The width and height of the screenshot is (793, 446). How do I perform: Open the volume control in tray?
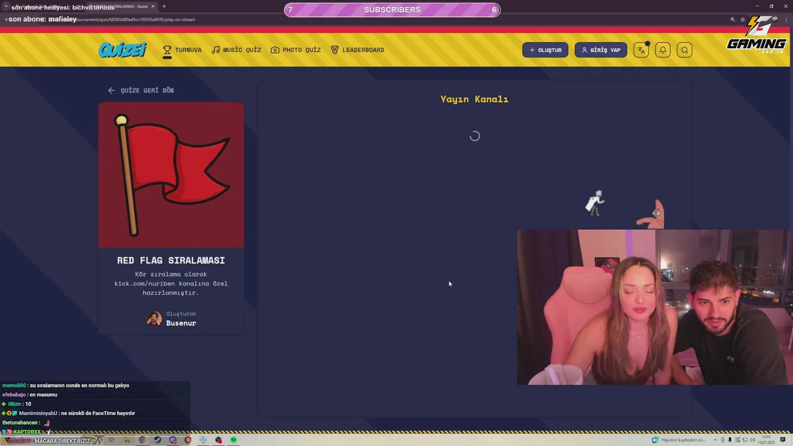752,440
